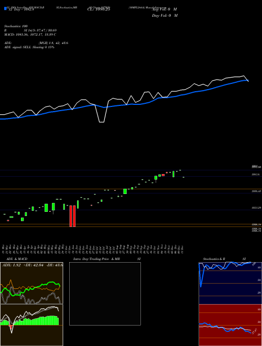The height and width of the screenshot is (346, 262).
Task: Select the 'CL: 1080.25' closing price text
Action: (99, 9)
